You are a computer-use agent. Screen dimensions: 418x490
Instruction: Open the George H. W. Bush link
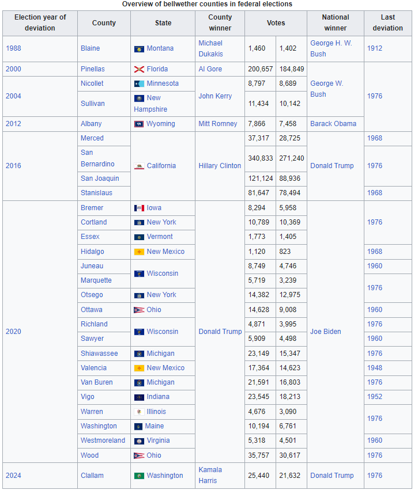coord(331,48)
